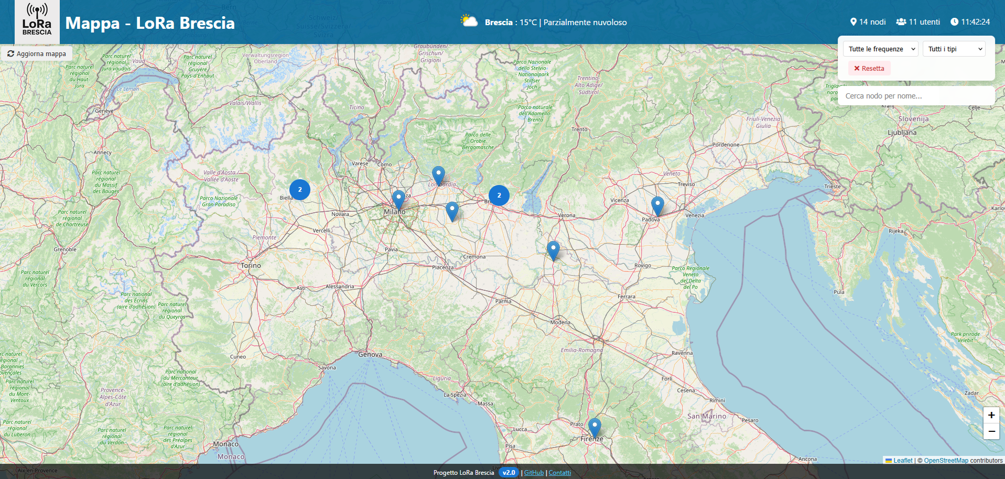Click the Progetto LoRa Brescia footer text
The height and width of the screenshot is (479, 1005).
[x=464, y=473]
